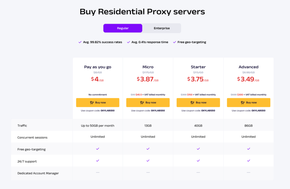Click the cart icon in Advanced plan button

(242, 102)
